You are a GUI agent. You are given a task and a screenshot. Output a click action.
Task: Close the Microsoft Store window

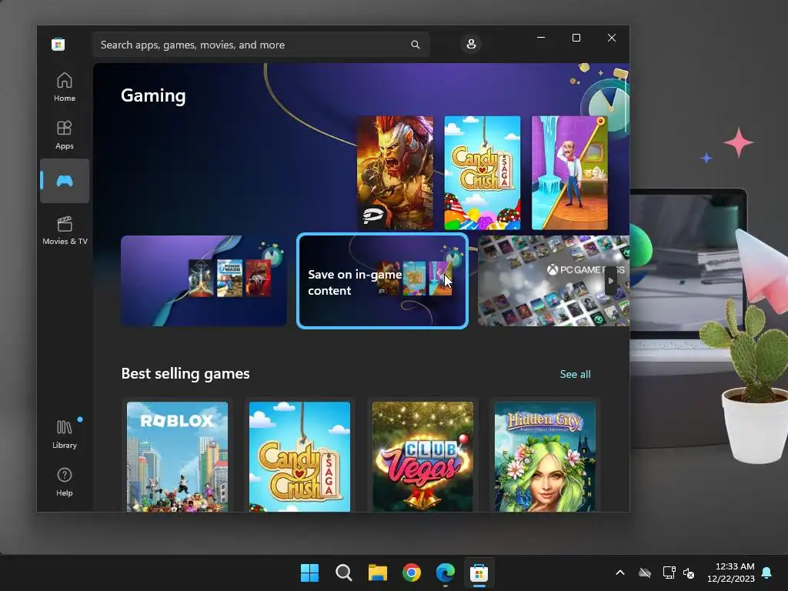pyautogui.click(x=612, y=38)
